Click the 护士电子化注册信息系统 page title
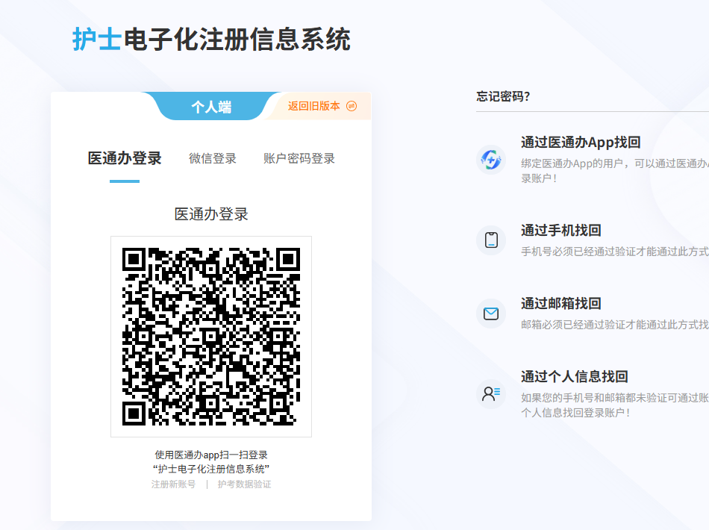 point(211,40)
